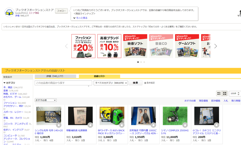Open 移動補助具 松原勝美 title link
Image resolution: width=241 pixels, height=150 pixels.
point(77,130)
